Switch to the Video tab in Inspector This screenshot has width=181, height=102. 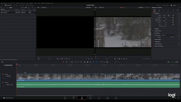[154, 10]
